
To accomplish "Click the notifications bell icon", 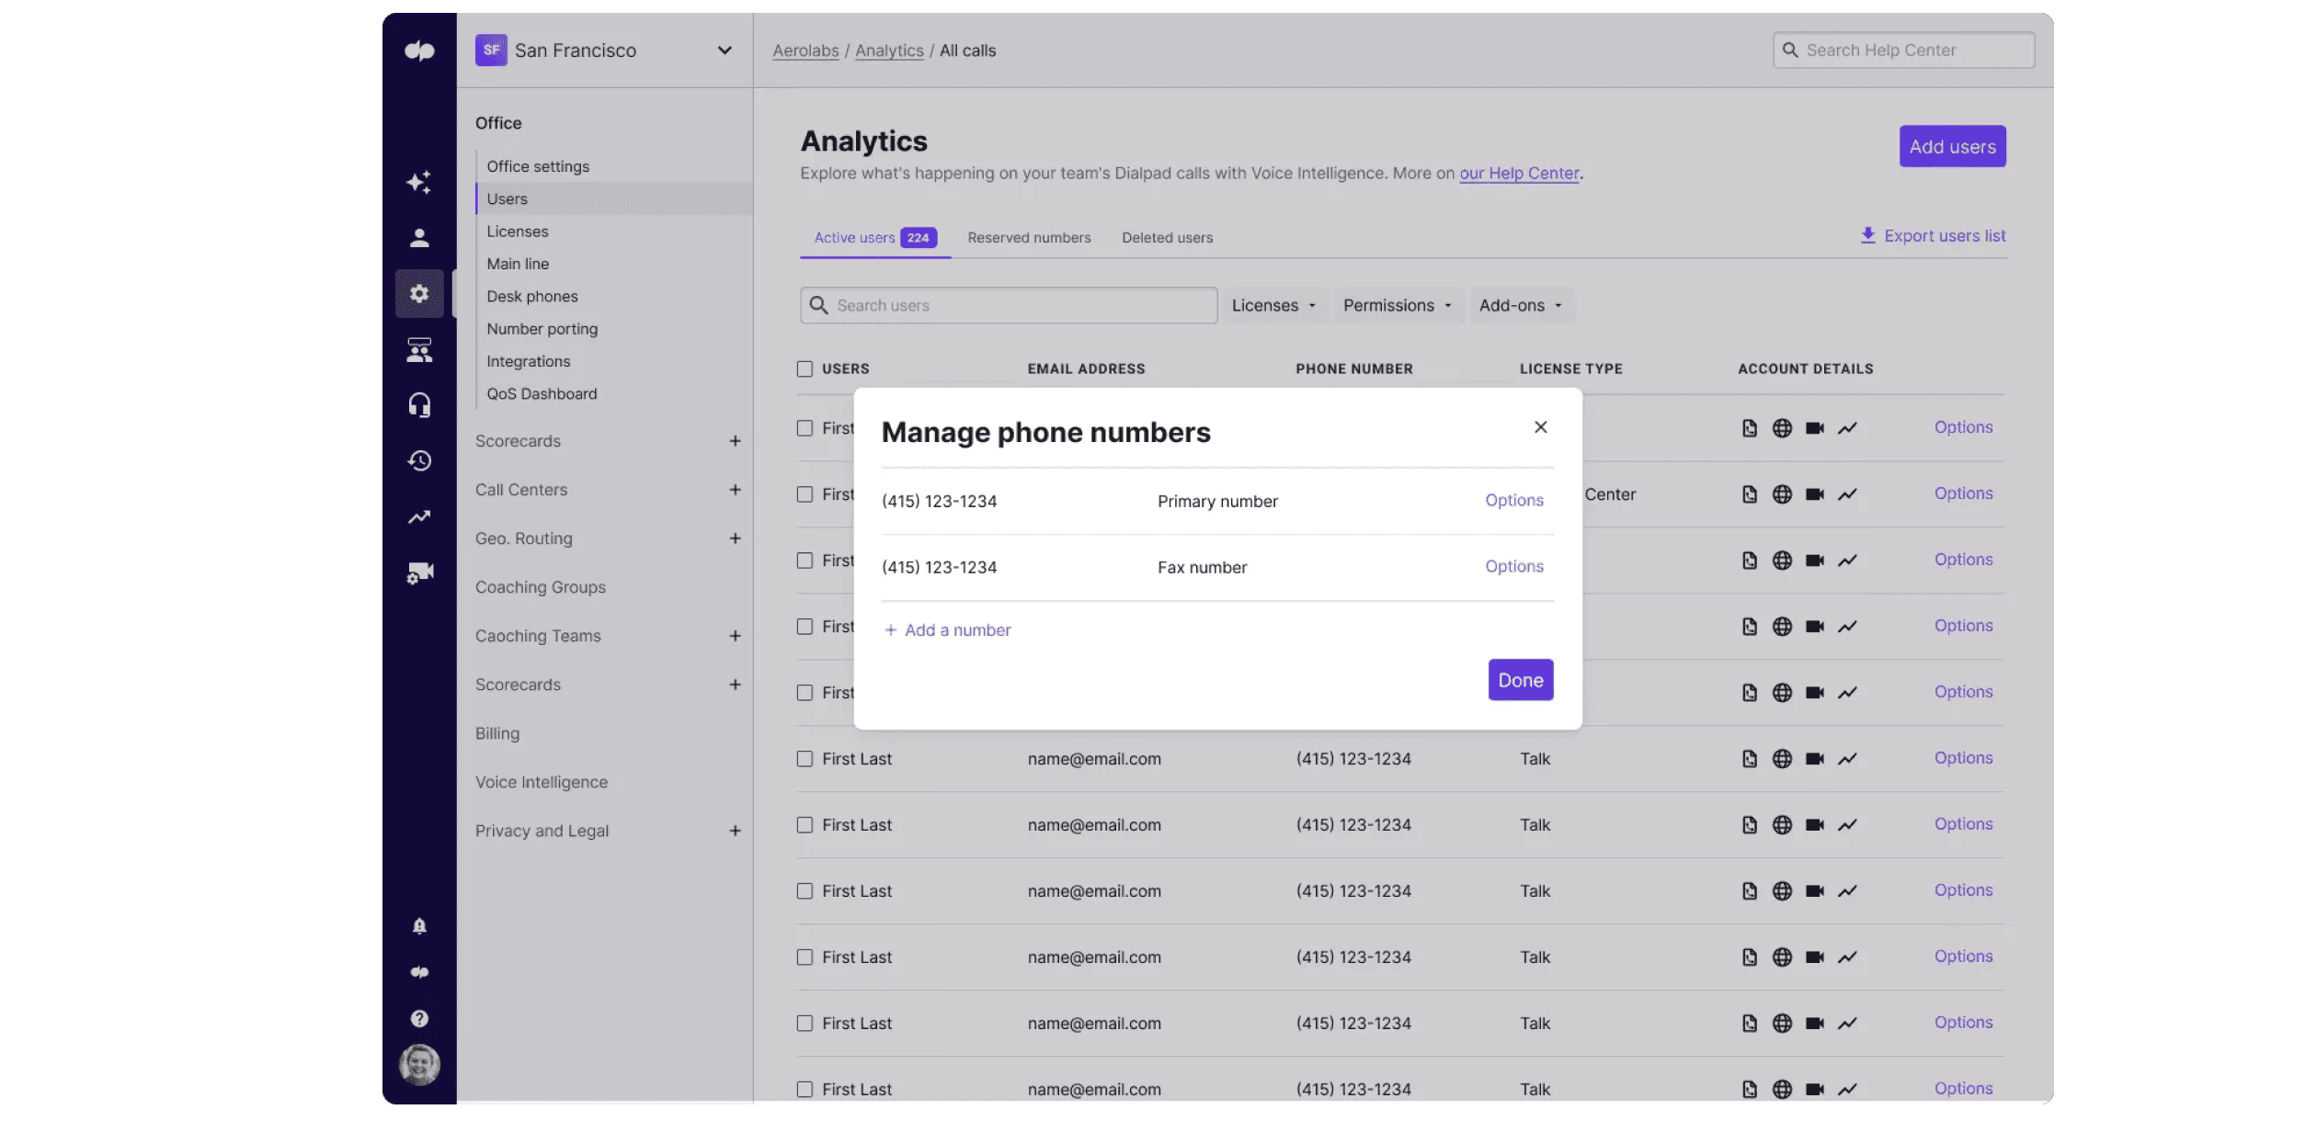I will 419,925.
